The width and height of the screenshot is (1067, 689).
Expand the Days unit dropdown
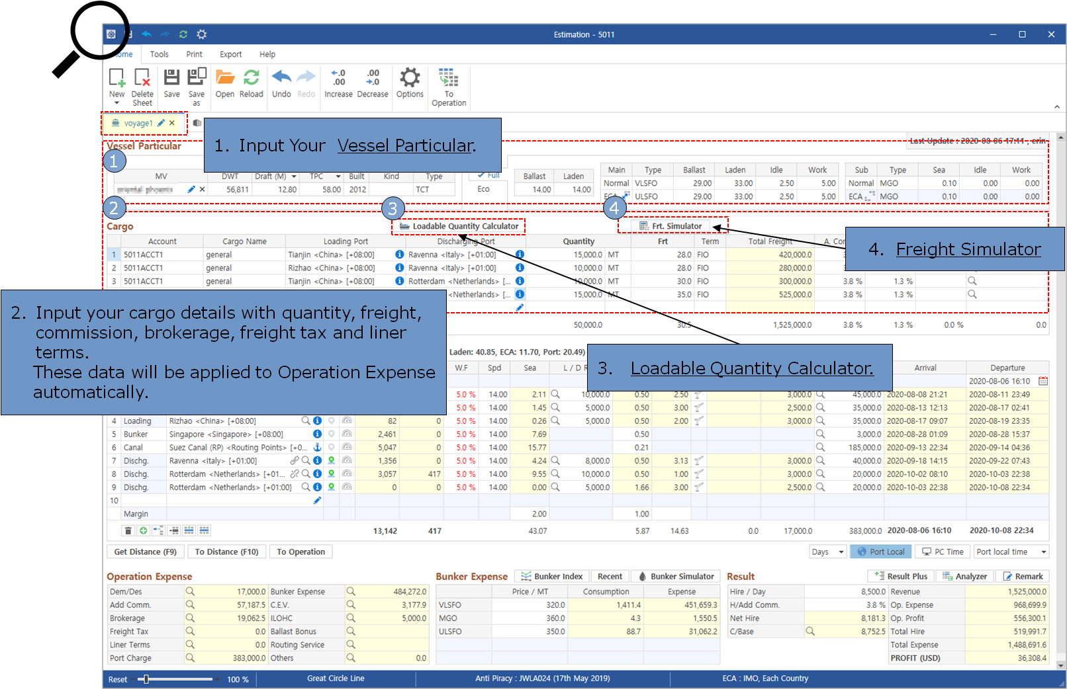(x=841, y=552)
